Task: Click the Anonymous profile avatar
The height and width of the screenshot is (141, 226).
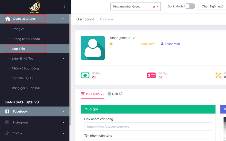Action: [93, 48]
